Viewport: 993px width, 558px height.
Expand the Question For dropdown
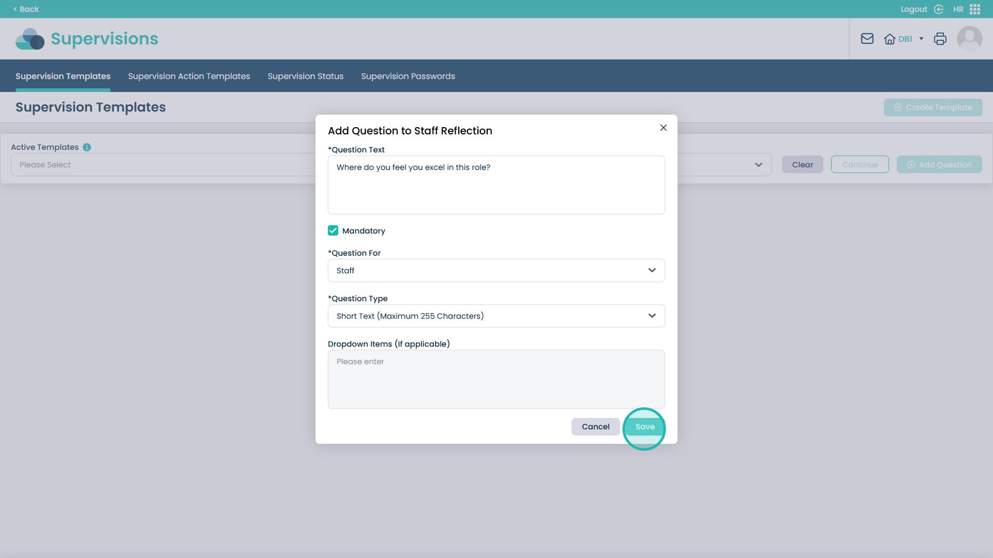496,270
